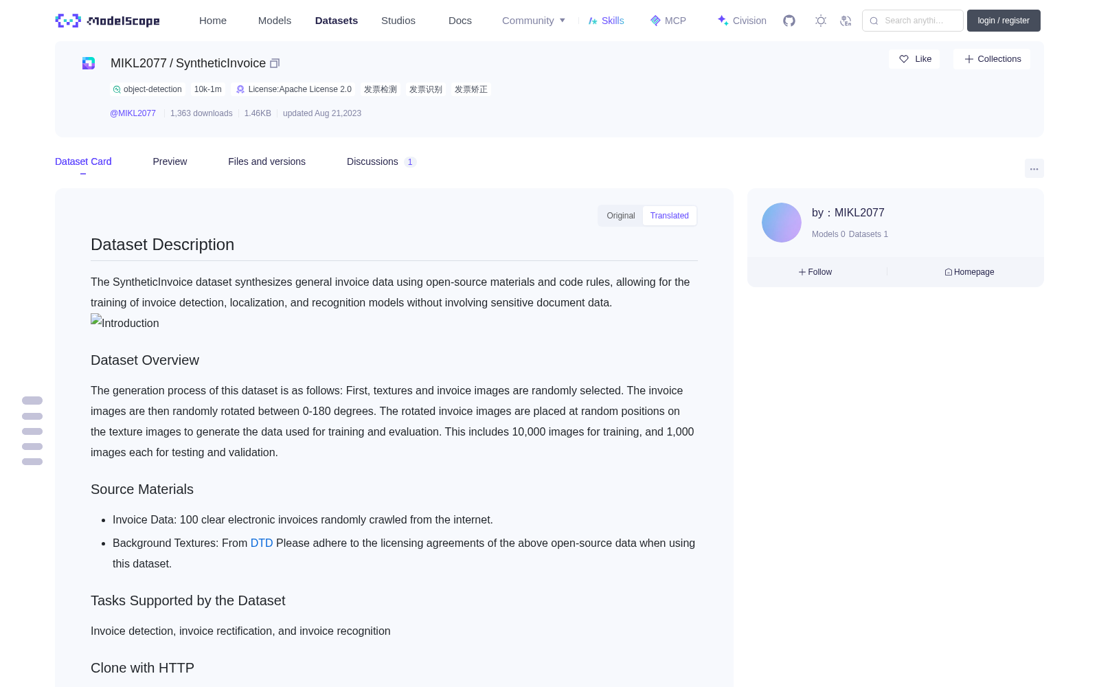Click 'Tasks Supported by the Dataset' heading
This screenshot has height=687, width=1099.
tap(188, 600)
